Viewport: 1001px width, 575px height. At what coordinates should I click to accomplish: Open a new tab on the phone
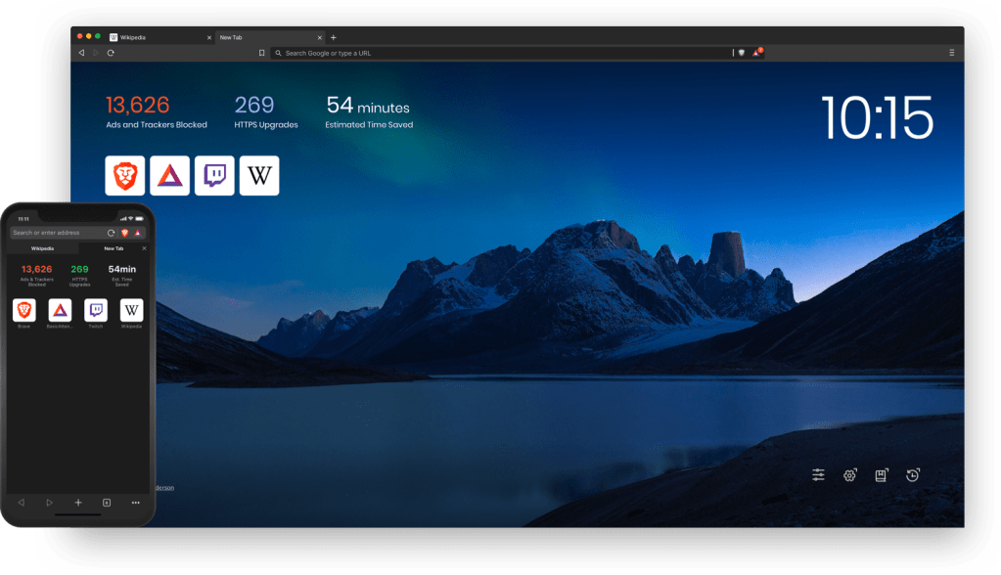click(x=78, y=502)
